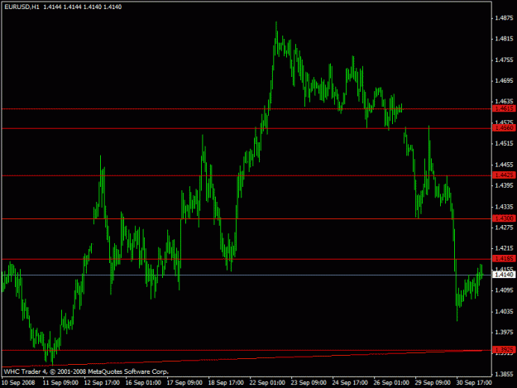The image size is (517, 388).
Task: Click the 1.4875 price scale value
Action: point(505,18)
